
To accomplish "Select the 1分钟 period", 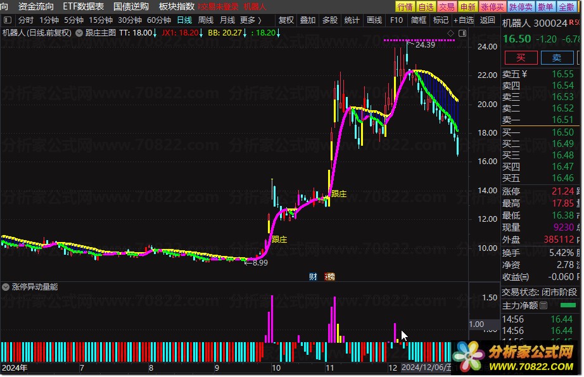I will tap(49, 20).
